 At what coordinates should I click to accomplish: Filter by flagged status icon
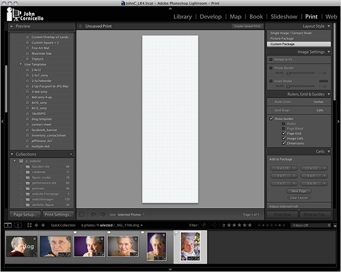coord(204,226)
